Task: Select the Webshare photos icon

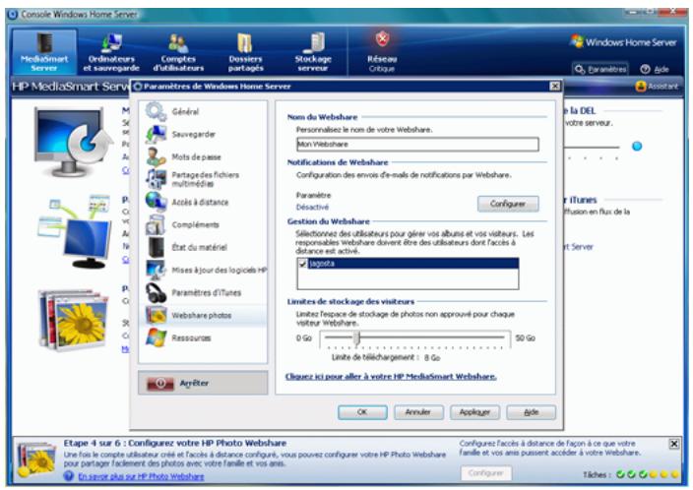Action: [x=156, y=315]
